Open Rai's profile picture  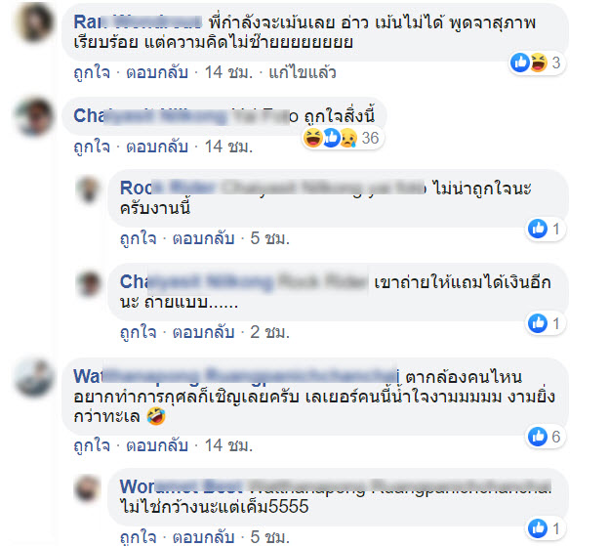click(34, 22)
